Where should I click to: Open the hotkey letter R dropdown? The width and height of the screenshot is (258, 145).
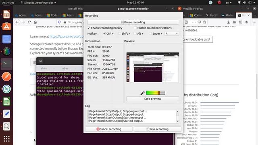pos(172,33)
